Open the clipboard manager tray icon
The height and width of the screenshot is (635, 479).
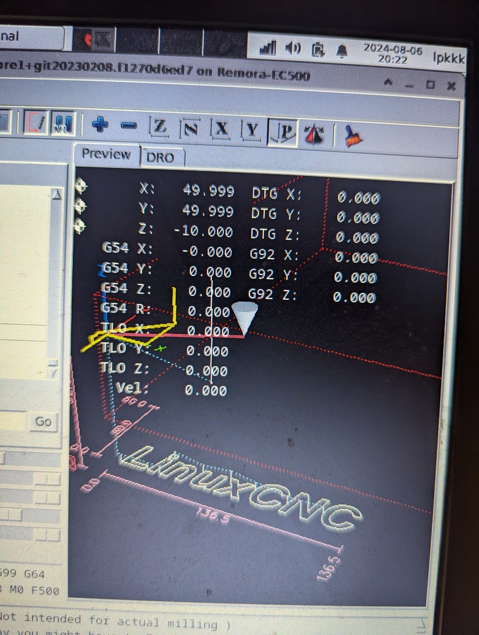point(318,50)
